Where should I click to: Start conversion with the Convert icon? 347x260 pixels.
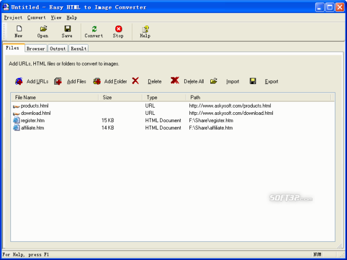click(x=94, y=29)
